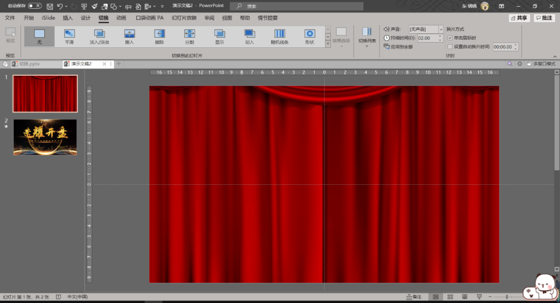
Task: Click 应用到全部 apply to all
Action: coord(399,47)
